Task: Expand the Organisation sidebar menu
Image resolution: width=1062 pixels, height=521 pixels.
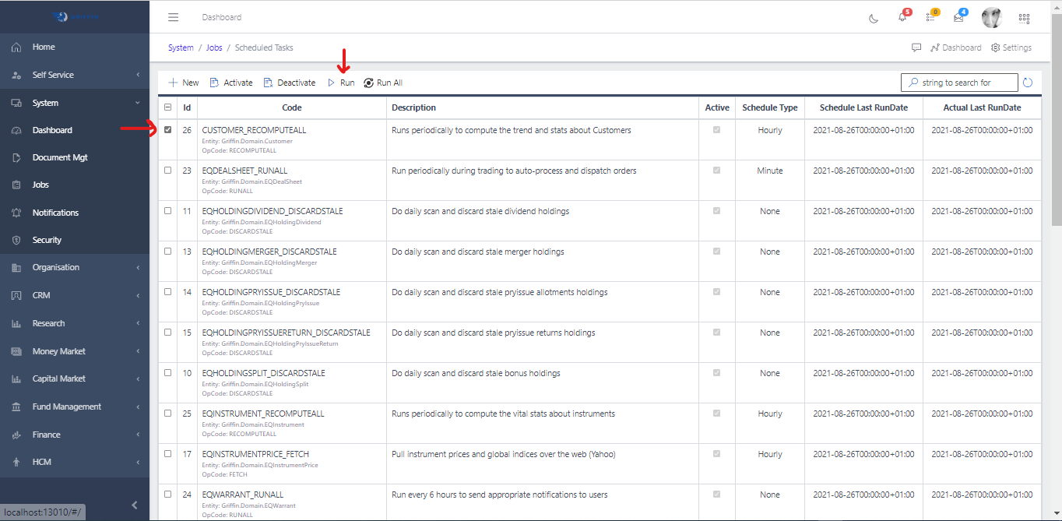Action: tap(75, 267)
